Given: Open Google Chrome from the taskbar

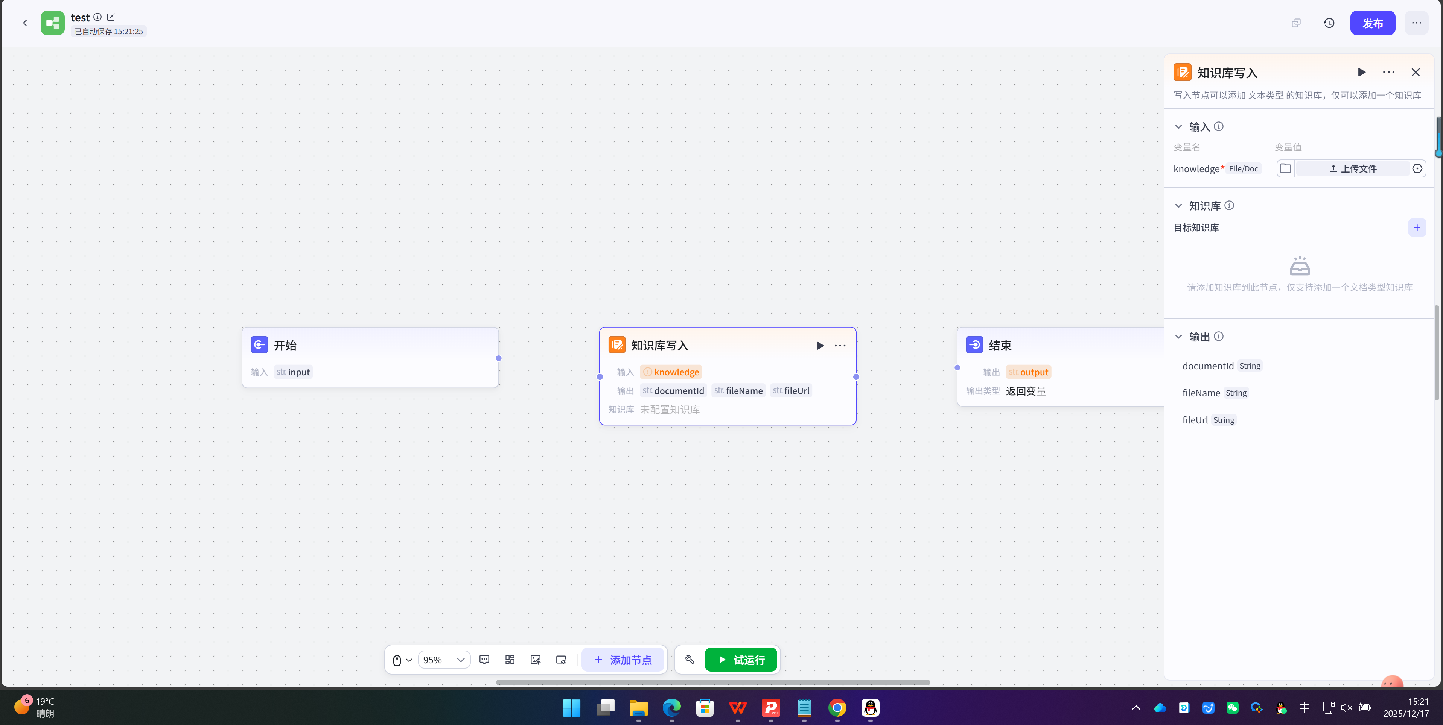Looking at the screenshot, I should (837, 708).
